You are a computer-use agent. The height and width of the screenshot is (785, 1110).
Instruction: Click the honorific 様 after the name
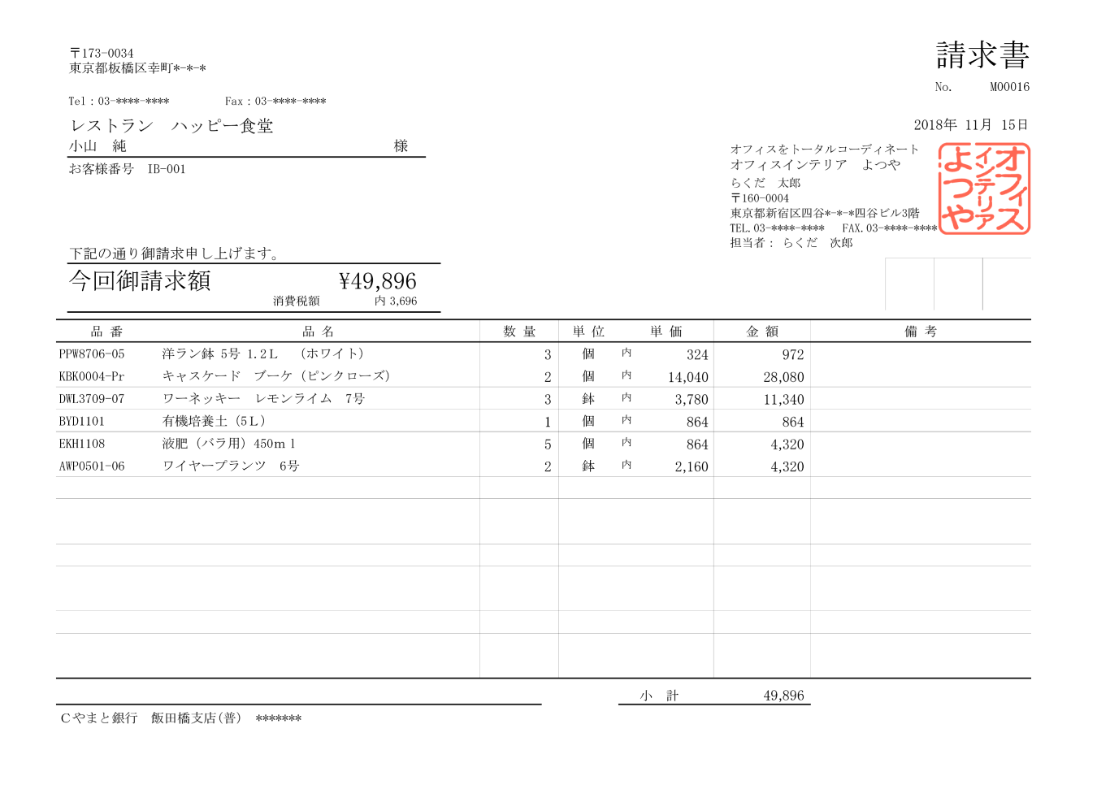tap(401, 146)
